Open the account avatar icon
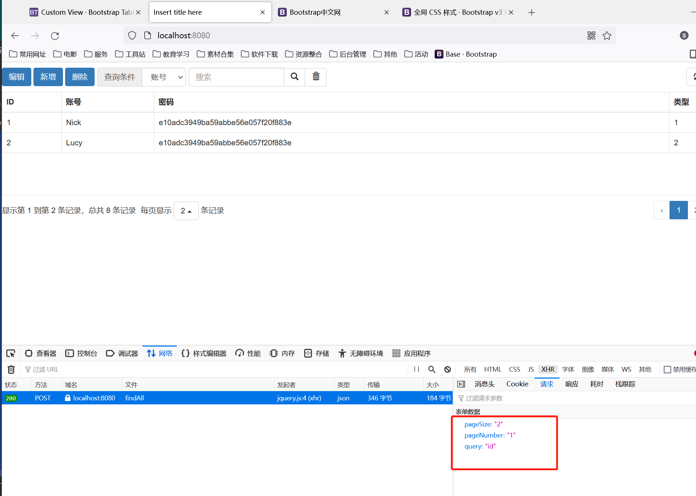The height and width of the screenshot is (496, 696). pos(684,35)
